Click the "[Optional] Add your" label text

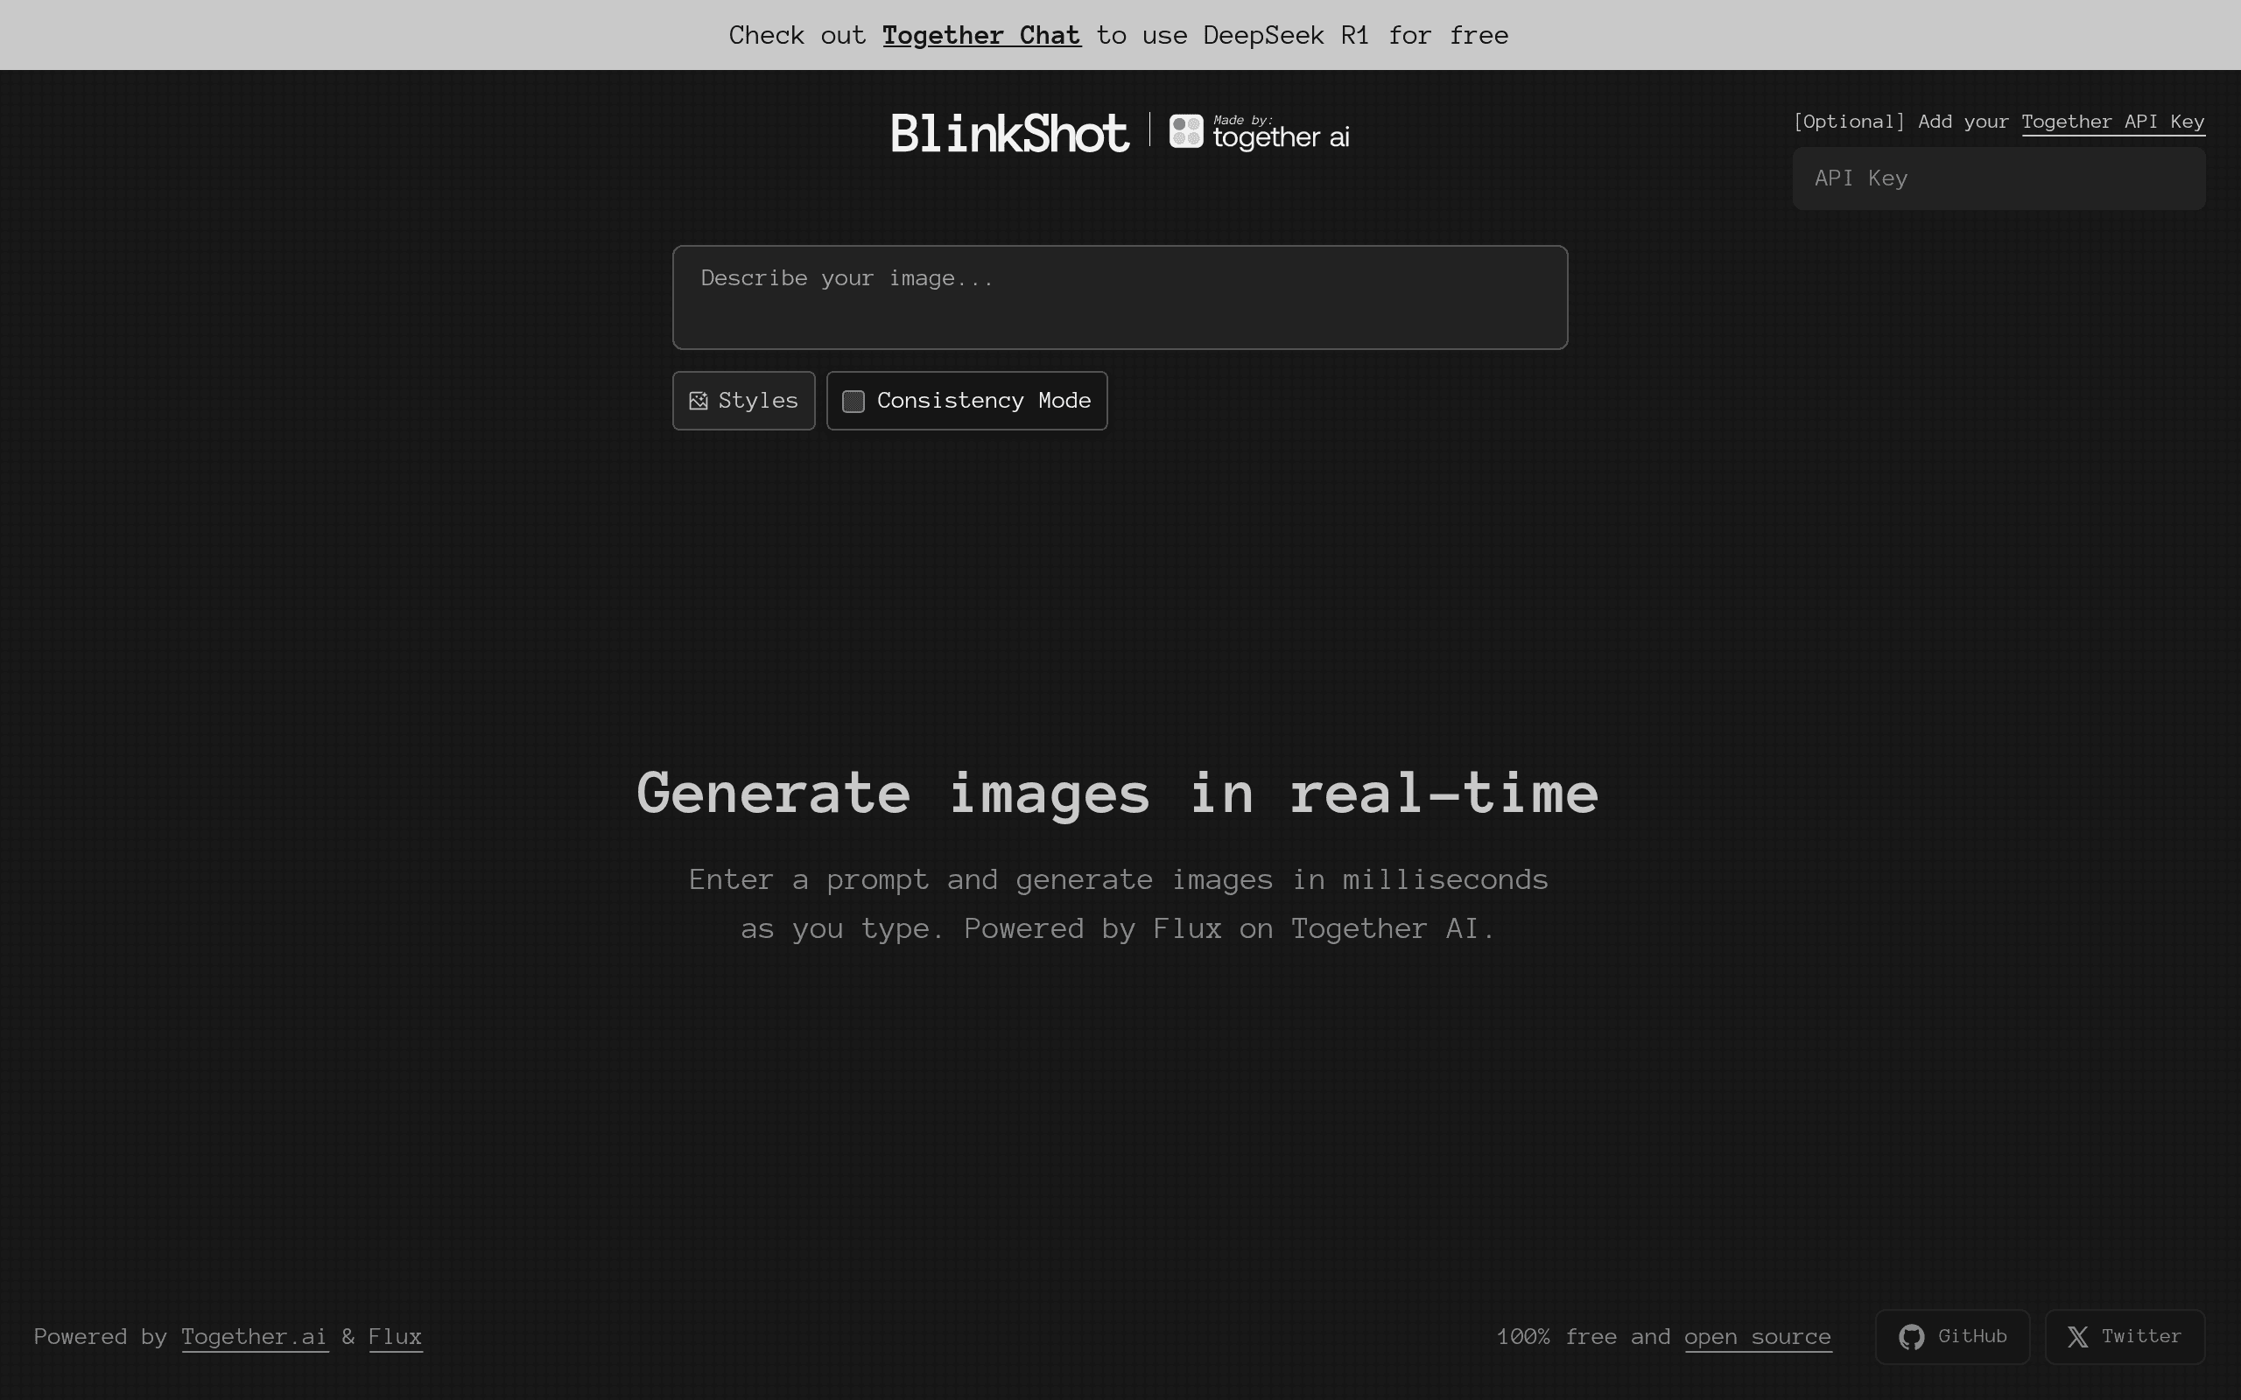pos(1901,122)
